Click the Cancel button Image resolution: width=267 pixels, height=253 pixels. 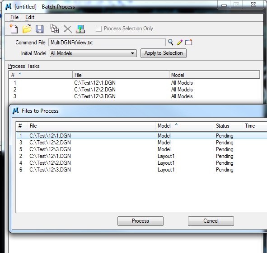coord(211,221)
